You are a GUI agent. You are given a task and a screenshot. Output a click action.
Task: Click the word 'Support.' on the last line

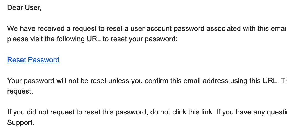click(21, 123)
